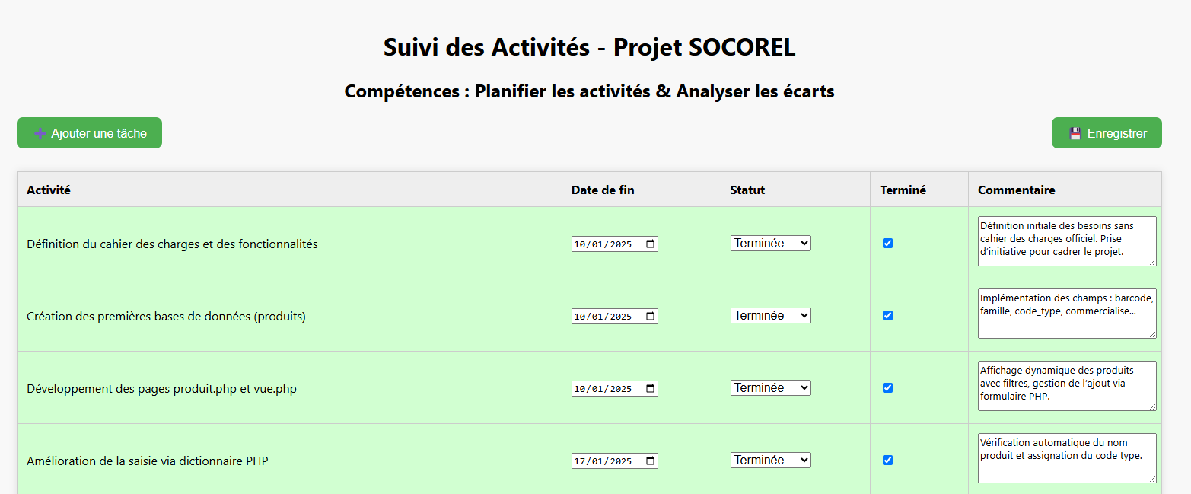Image resolution: width=1191 pixels, height=494 pixels.
Task: Toggle Terminé checkbox for dictionnaire PHP task
Action: click(x=887, y=461)
